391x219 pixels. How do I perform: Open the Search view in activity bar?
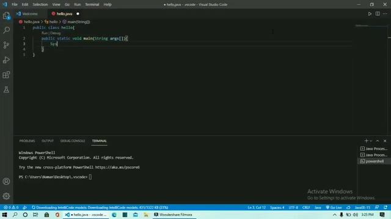click(7, 30)
